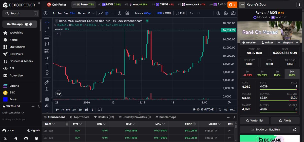Open quick search magnifier on chart toolbar
The width and height of the screenshot is (304, 142).
coord(219,13)
